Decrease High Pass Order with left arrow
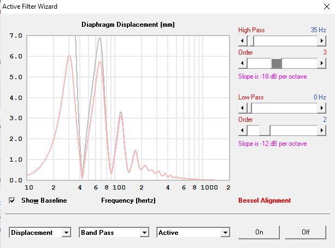Viewport: 335px width, 248px height. tap(242, 63)
